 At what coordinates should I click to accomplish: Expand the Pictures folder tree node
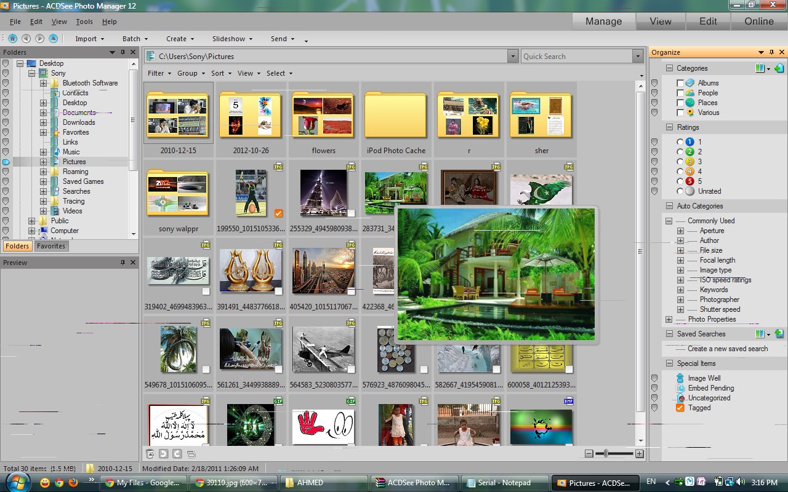click(x=44, y=162)
